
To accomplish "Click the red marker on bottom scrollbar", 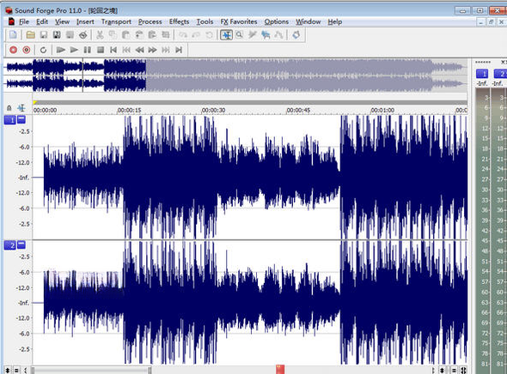I will [x=280, y=370].
